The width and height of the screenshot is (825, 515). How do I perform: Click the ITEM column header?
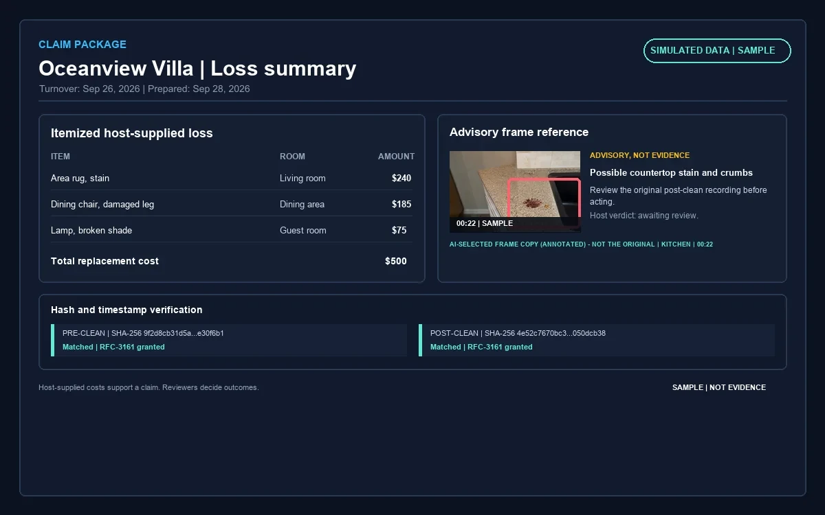click(60, 157)
